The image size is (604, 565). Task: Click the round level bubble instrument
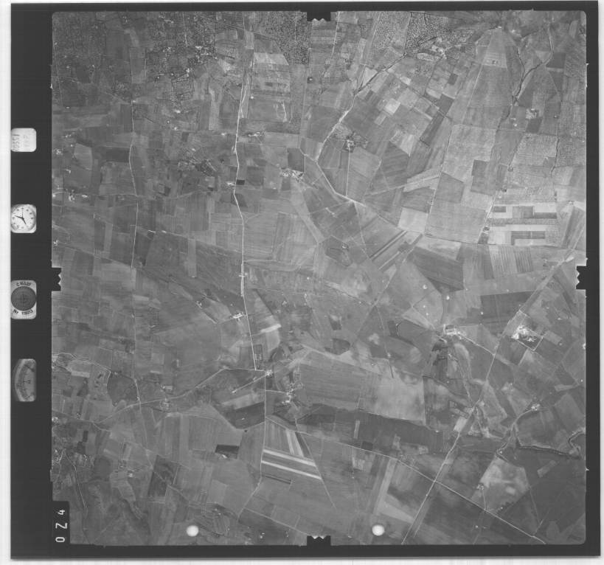(24, 299)
